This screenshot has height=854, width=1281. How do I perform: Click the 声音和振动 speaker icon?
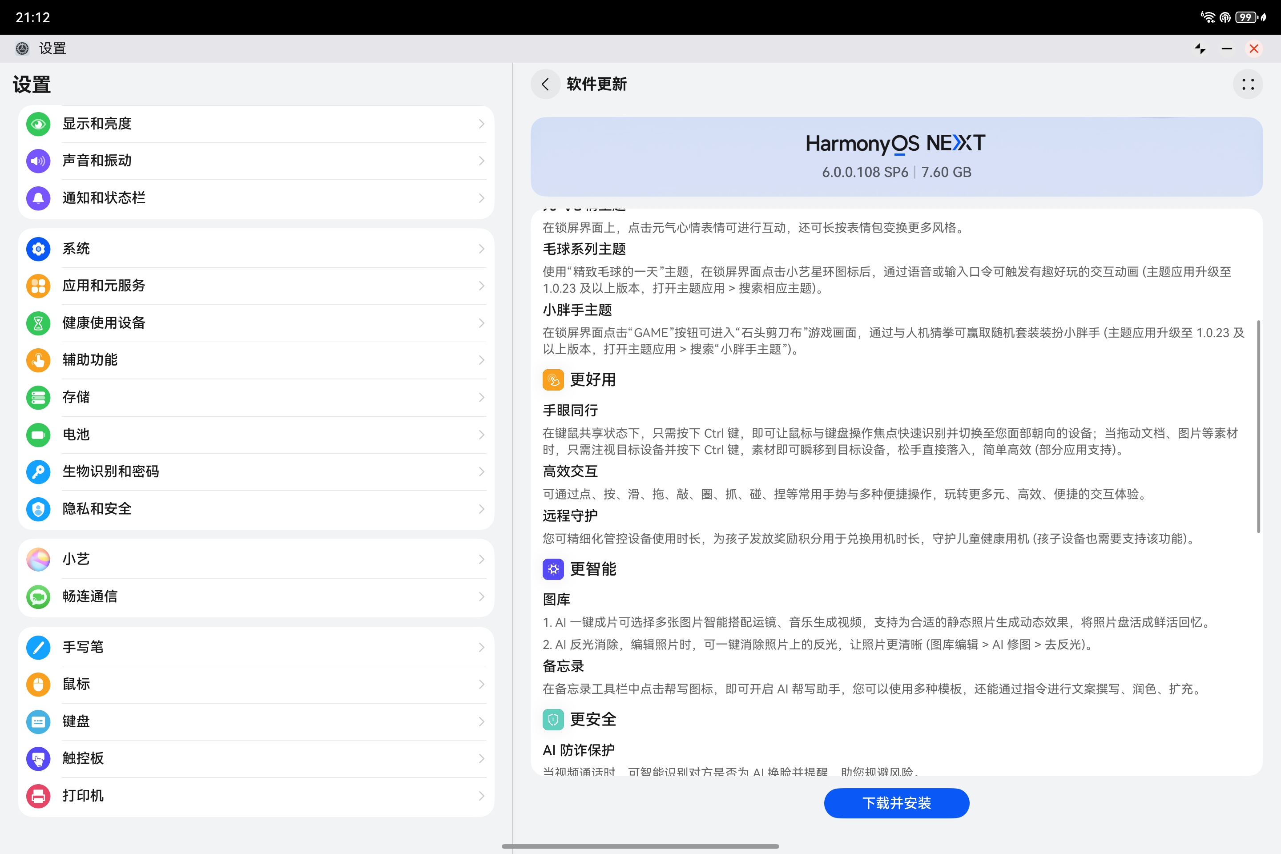[38, 161]
